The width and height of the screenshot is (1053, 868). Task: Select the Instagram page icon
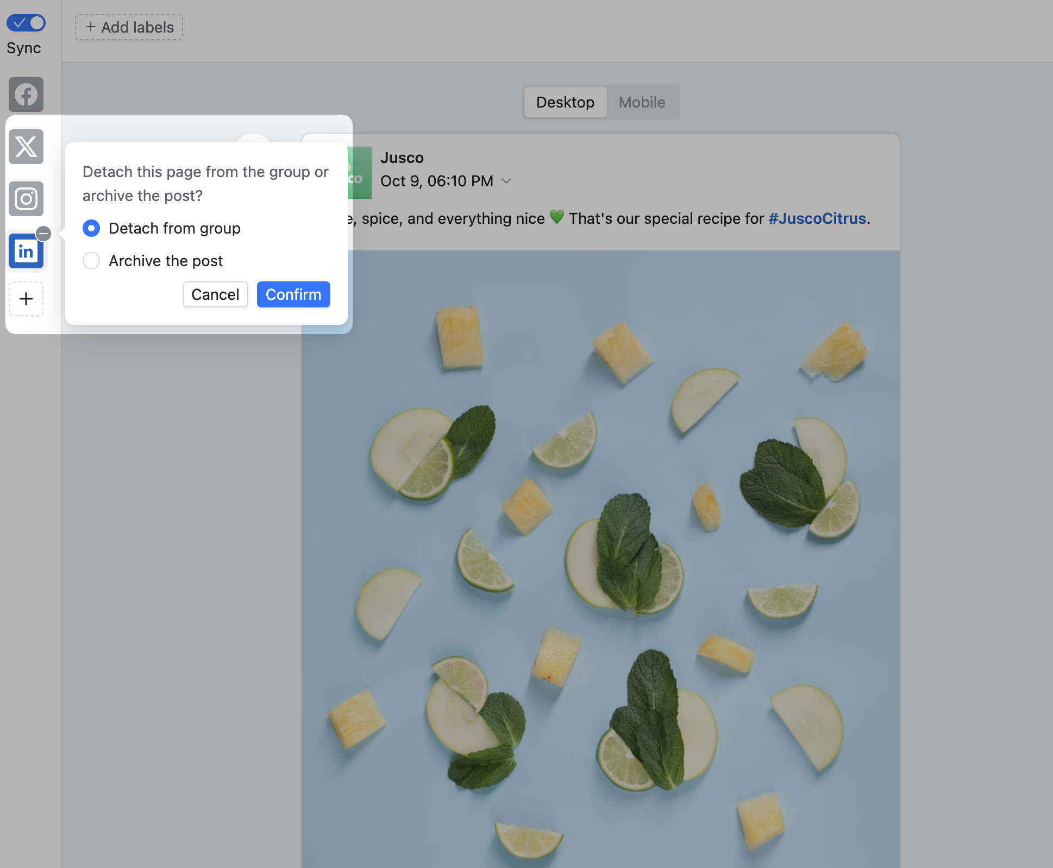26,199
